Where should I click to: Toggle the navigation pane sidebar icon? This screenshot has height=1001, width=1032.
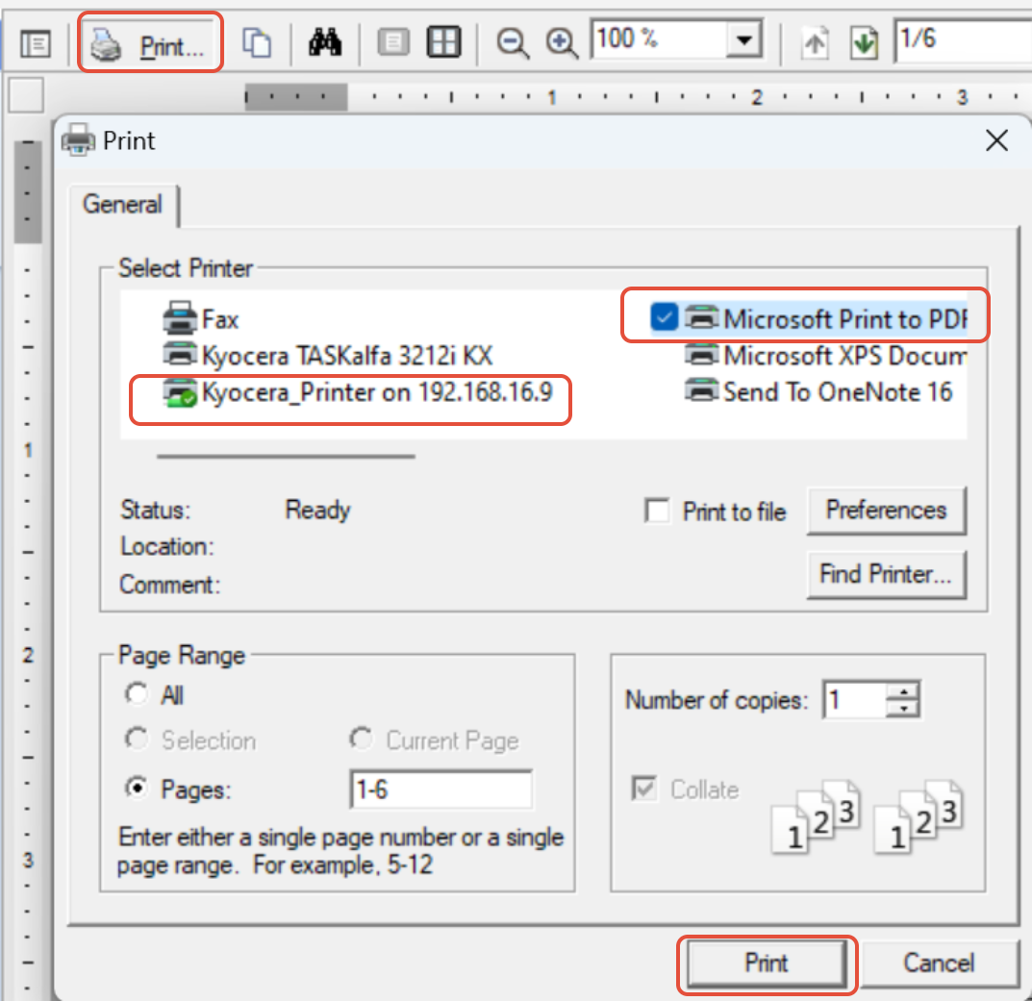(35, 44)
